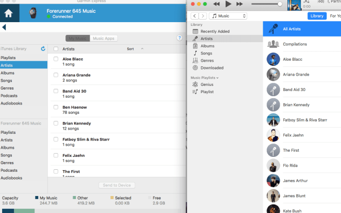Select Albums under iTunes Library in Garmin Express
Screen dimensions: 341x213
click(24, 73)
